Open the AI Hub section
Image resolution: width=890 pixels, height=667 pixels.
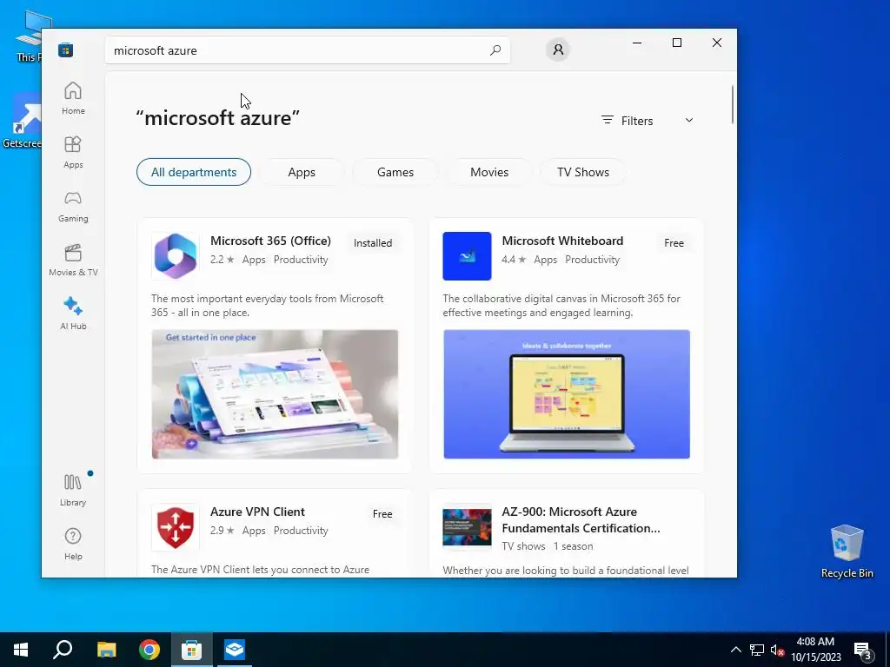pos(73,313)
